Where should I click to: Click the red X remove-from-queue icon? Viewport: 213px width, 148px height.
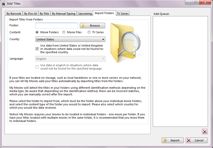pos(205,132)
